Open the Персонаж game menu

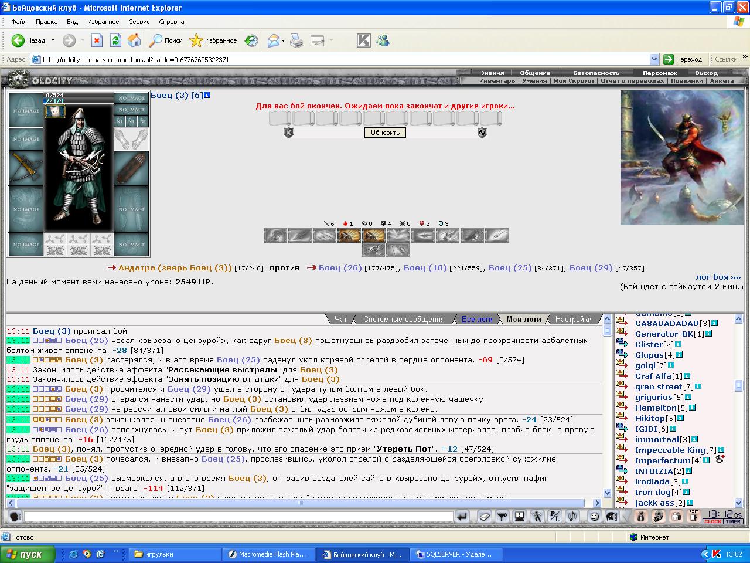pos(660,73)
